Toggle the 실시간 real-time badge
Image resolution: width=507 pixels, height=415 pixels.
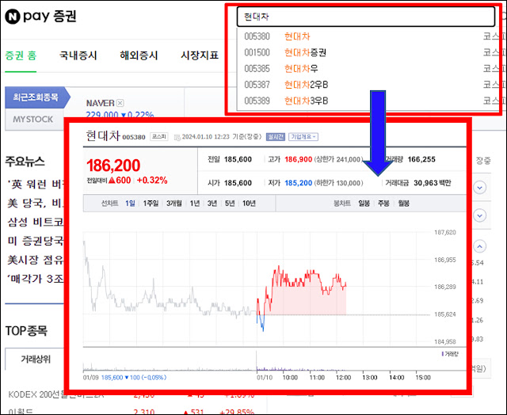pos(275,137)
